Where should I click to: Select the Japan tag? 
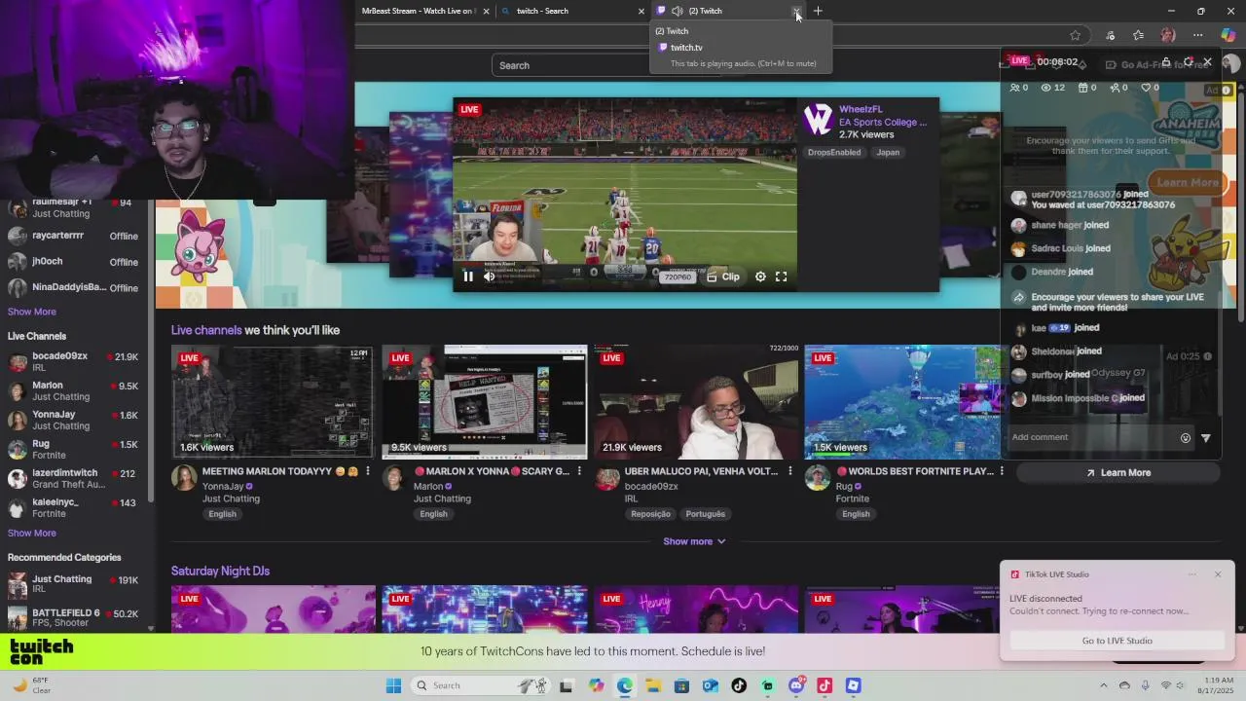click(x=888, y=153)
